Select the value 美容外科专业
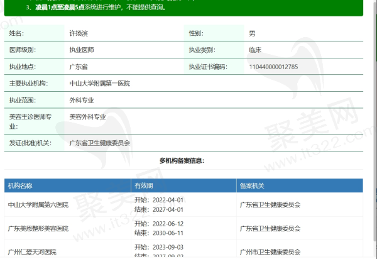 pos(88,117)
